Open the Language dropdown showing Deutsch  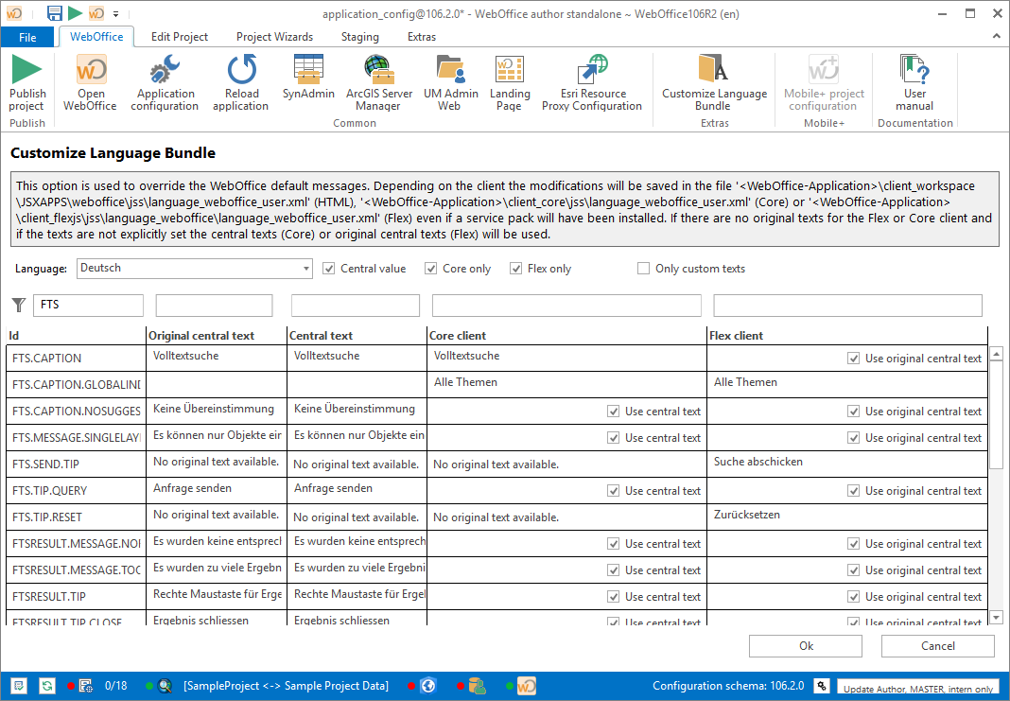point(304,268)
